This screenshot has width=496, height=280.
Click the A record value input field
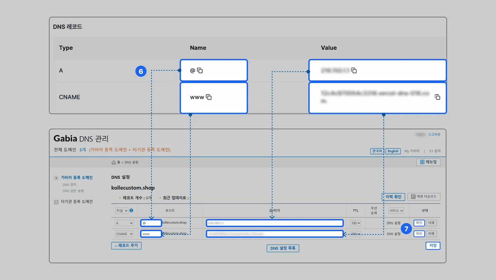(x=274, y=223)
